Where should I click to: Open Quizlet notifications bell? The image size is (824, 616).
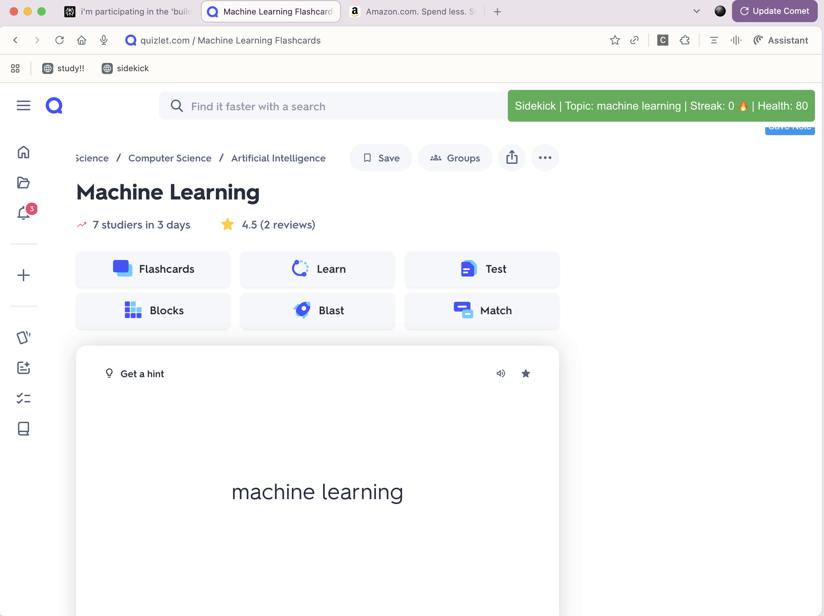click(x=24, y=213)
